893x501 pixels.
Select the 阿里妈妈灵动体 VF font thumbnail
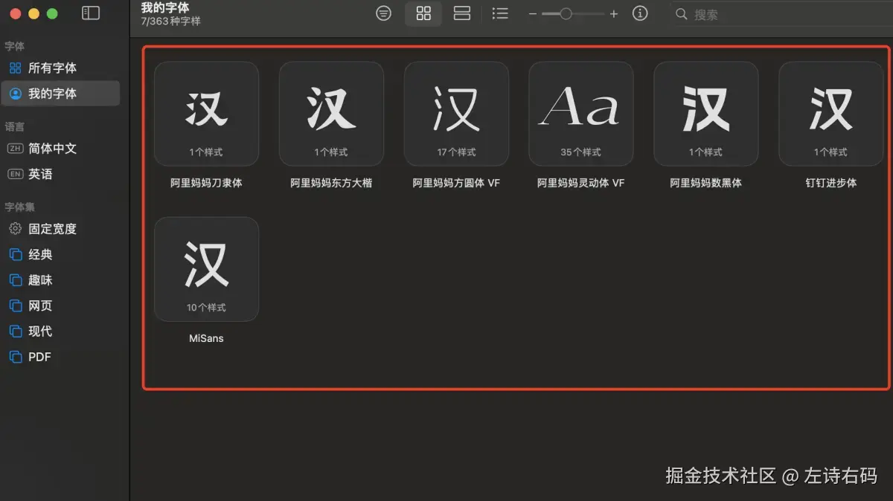click(581, 114)
